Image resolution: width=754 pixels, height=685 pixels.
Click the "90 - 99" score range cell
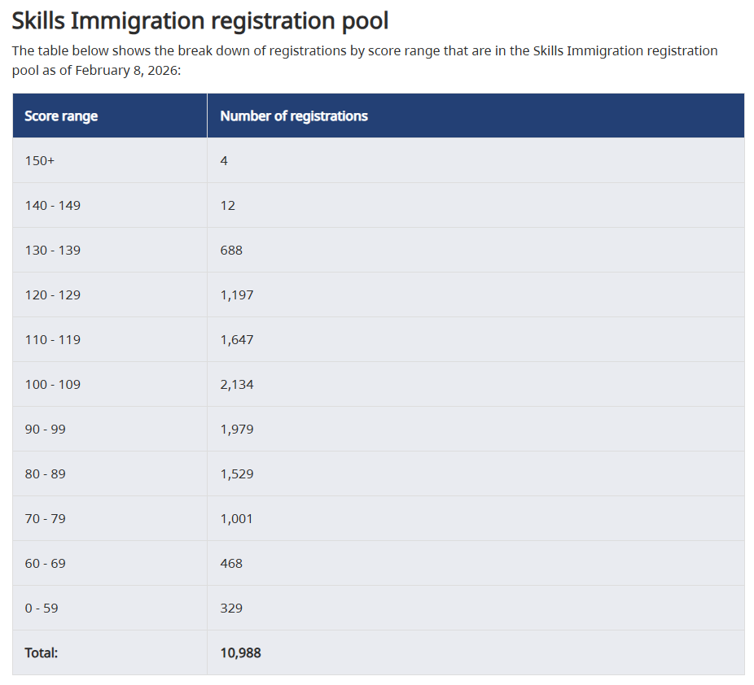click(x=46, y=429)
